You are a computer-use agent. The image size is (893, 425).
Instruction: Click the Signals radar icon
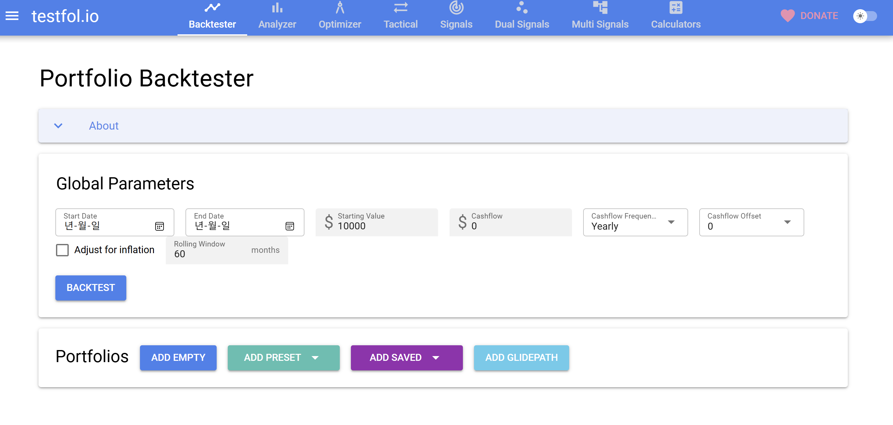click(456, 7)
